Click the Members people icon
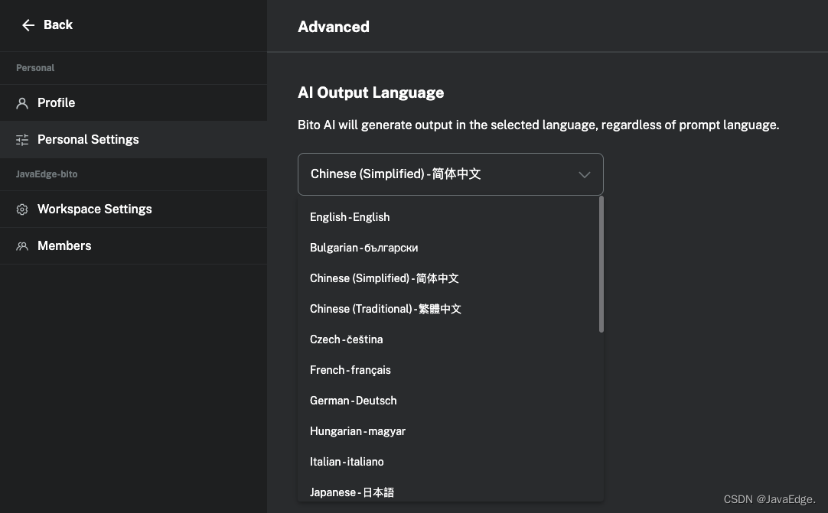This screenshot has height=513, width=828. [22, 246]
